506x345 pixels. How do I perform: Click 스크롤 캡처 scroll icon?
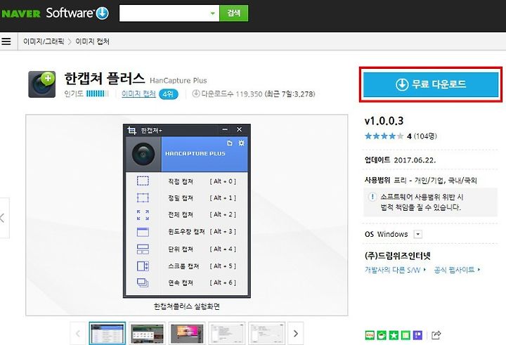click(143, 266)
